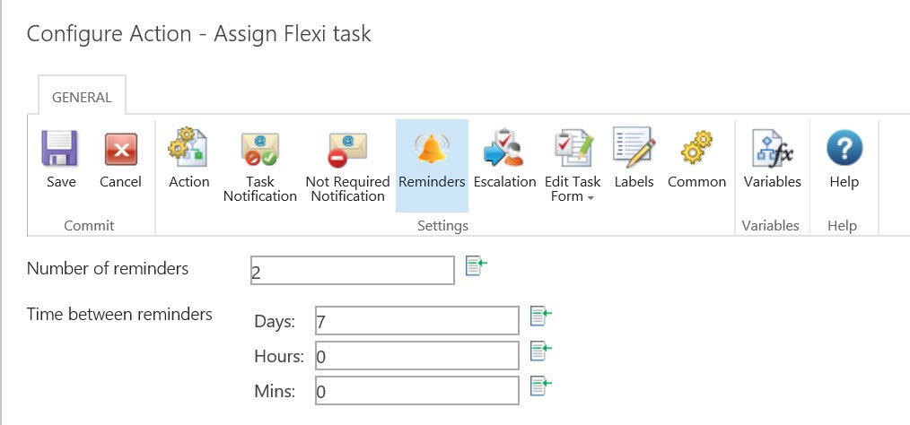
Task: Click the Days input field
Action: click(416, 320)
